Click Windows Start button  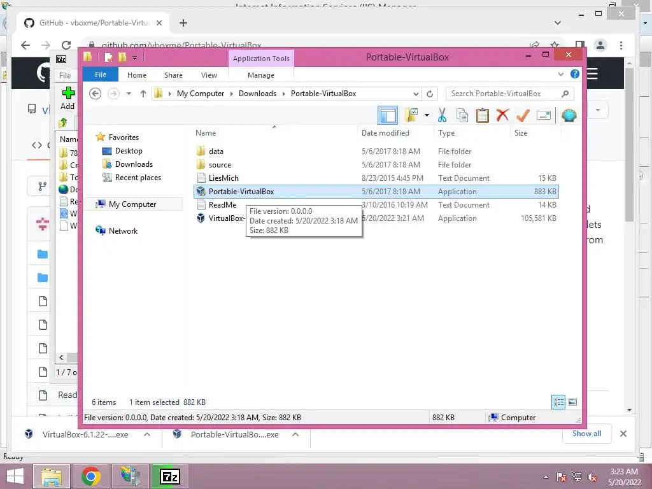tap(15, 476)
